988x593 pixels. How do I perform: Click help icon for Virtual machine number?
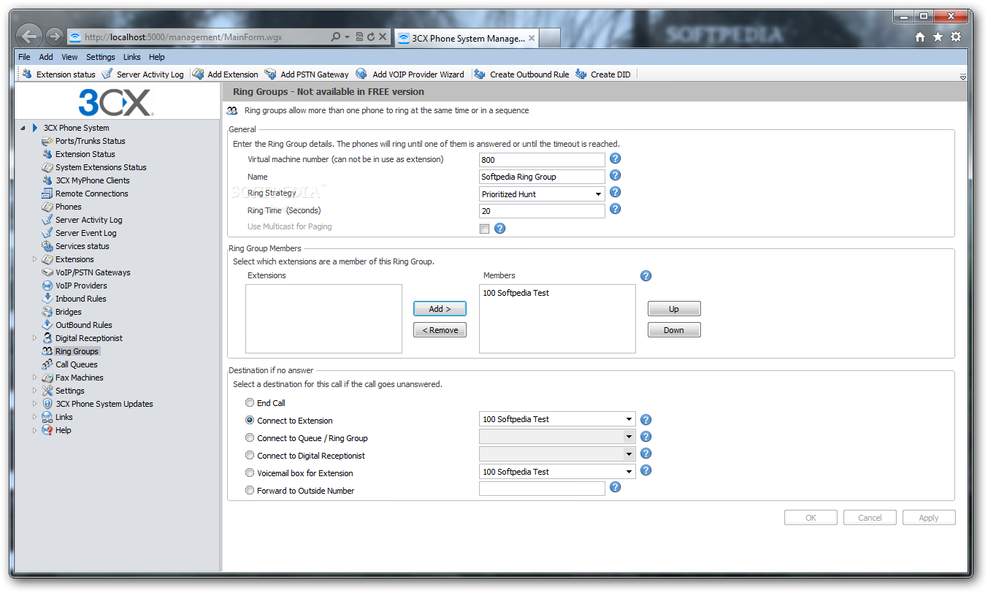pos(615,158)
